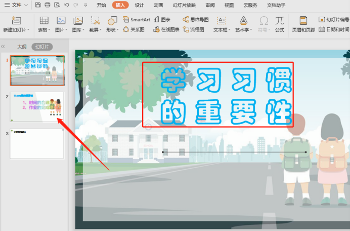Click the 艺术字 word art icon

click(x=243, y=21)
